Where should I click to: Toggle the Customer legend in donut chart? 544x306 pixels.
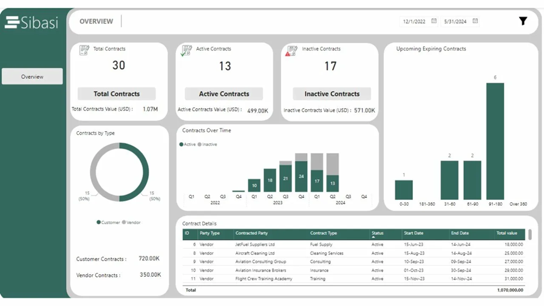(x=108, y=223)
